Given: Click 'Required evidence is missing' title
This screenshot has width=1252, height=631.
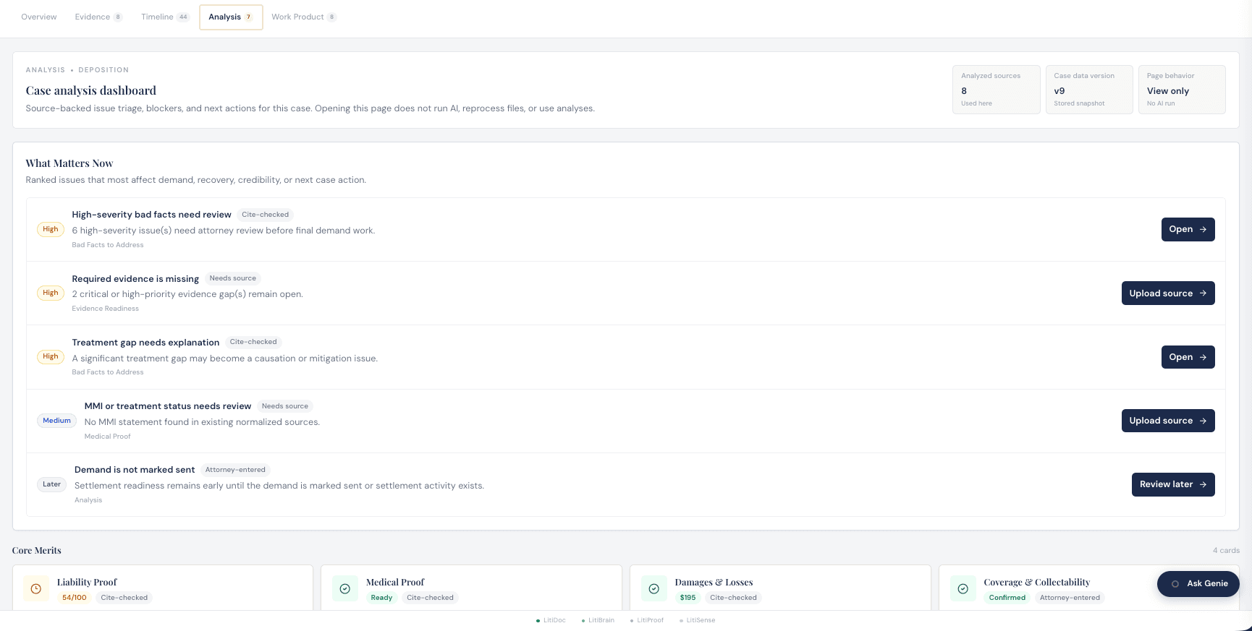Looking at the screenshot, I should [135, 278].
